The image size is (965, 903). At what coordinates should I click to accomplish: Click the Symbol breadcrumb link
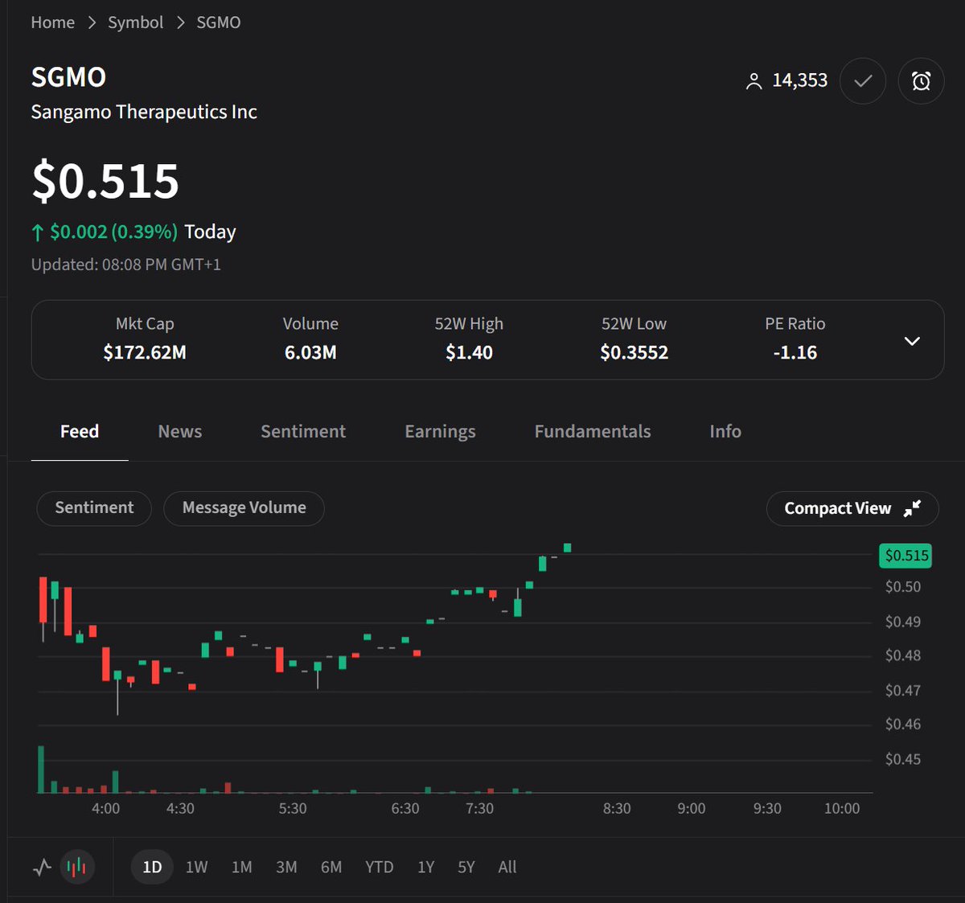135,23
